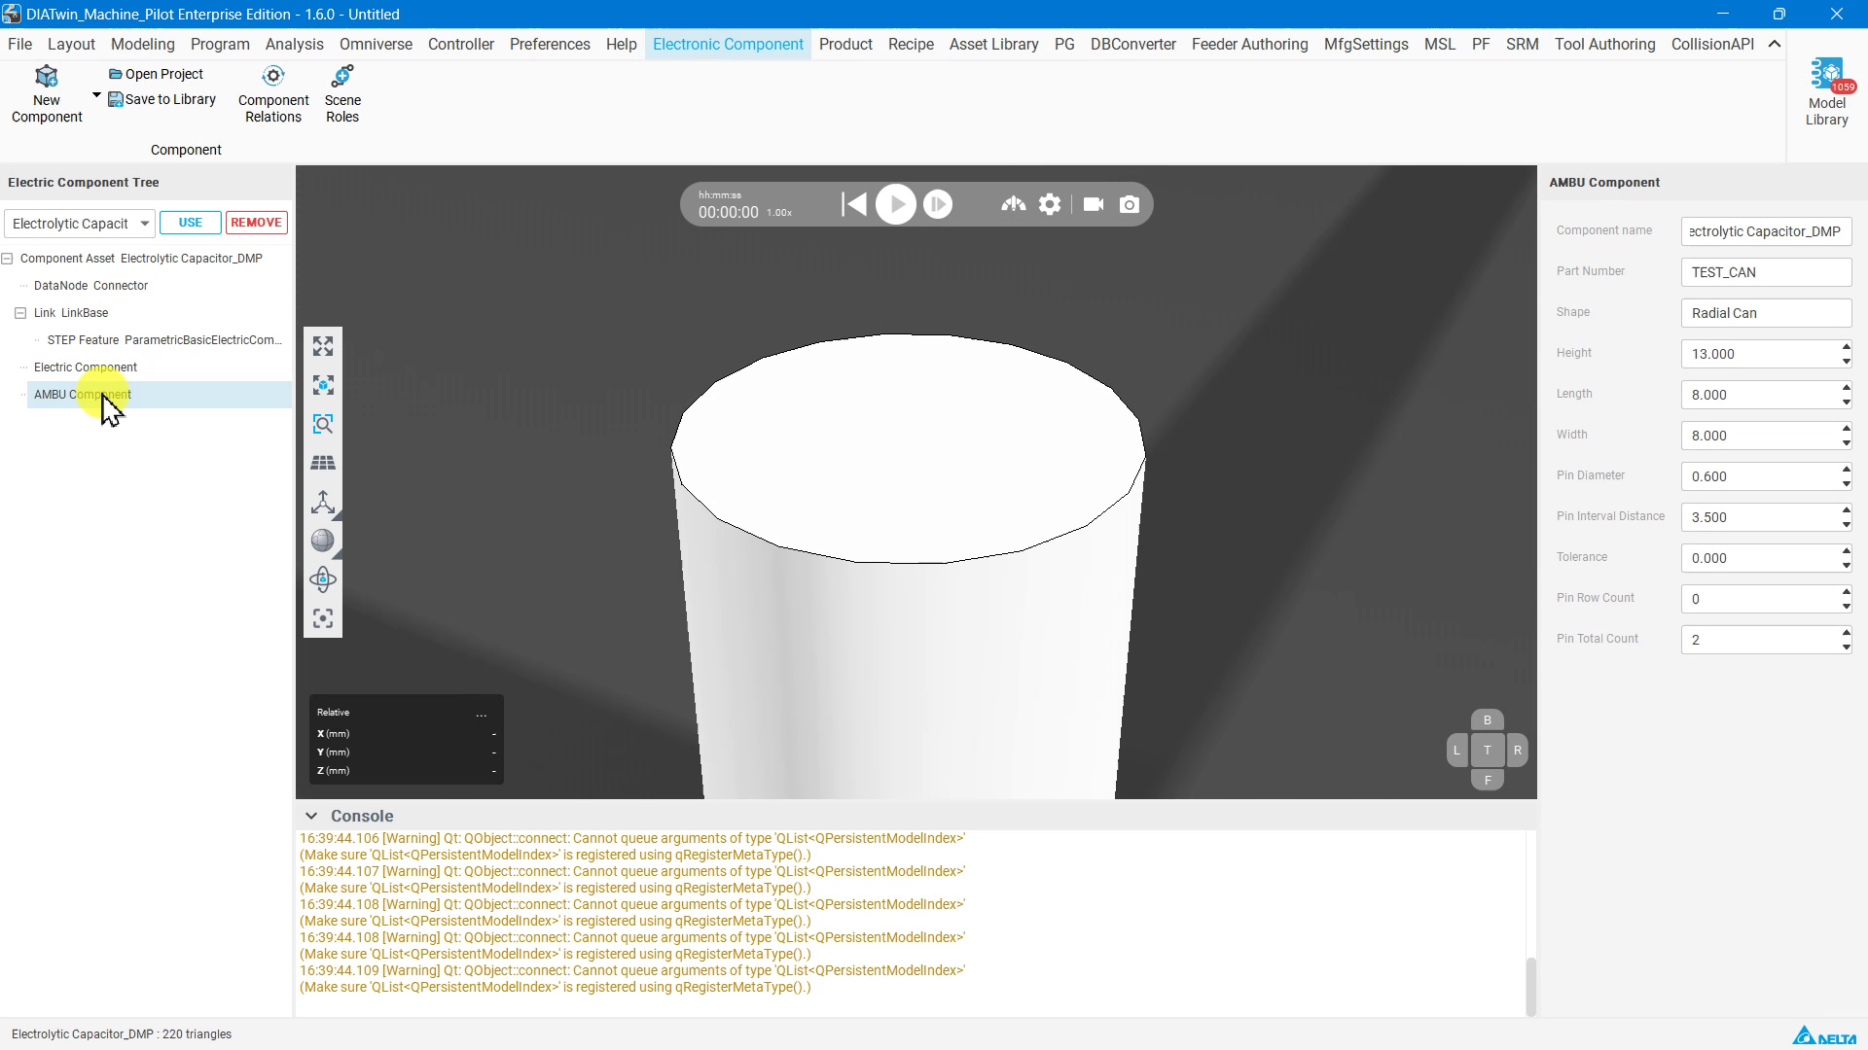Play the simulation
The image size is (1868, 1050).
895,204
